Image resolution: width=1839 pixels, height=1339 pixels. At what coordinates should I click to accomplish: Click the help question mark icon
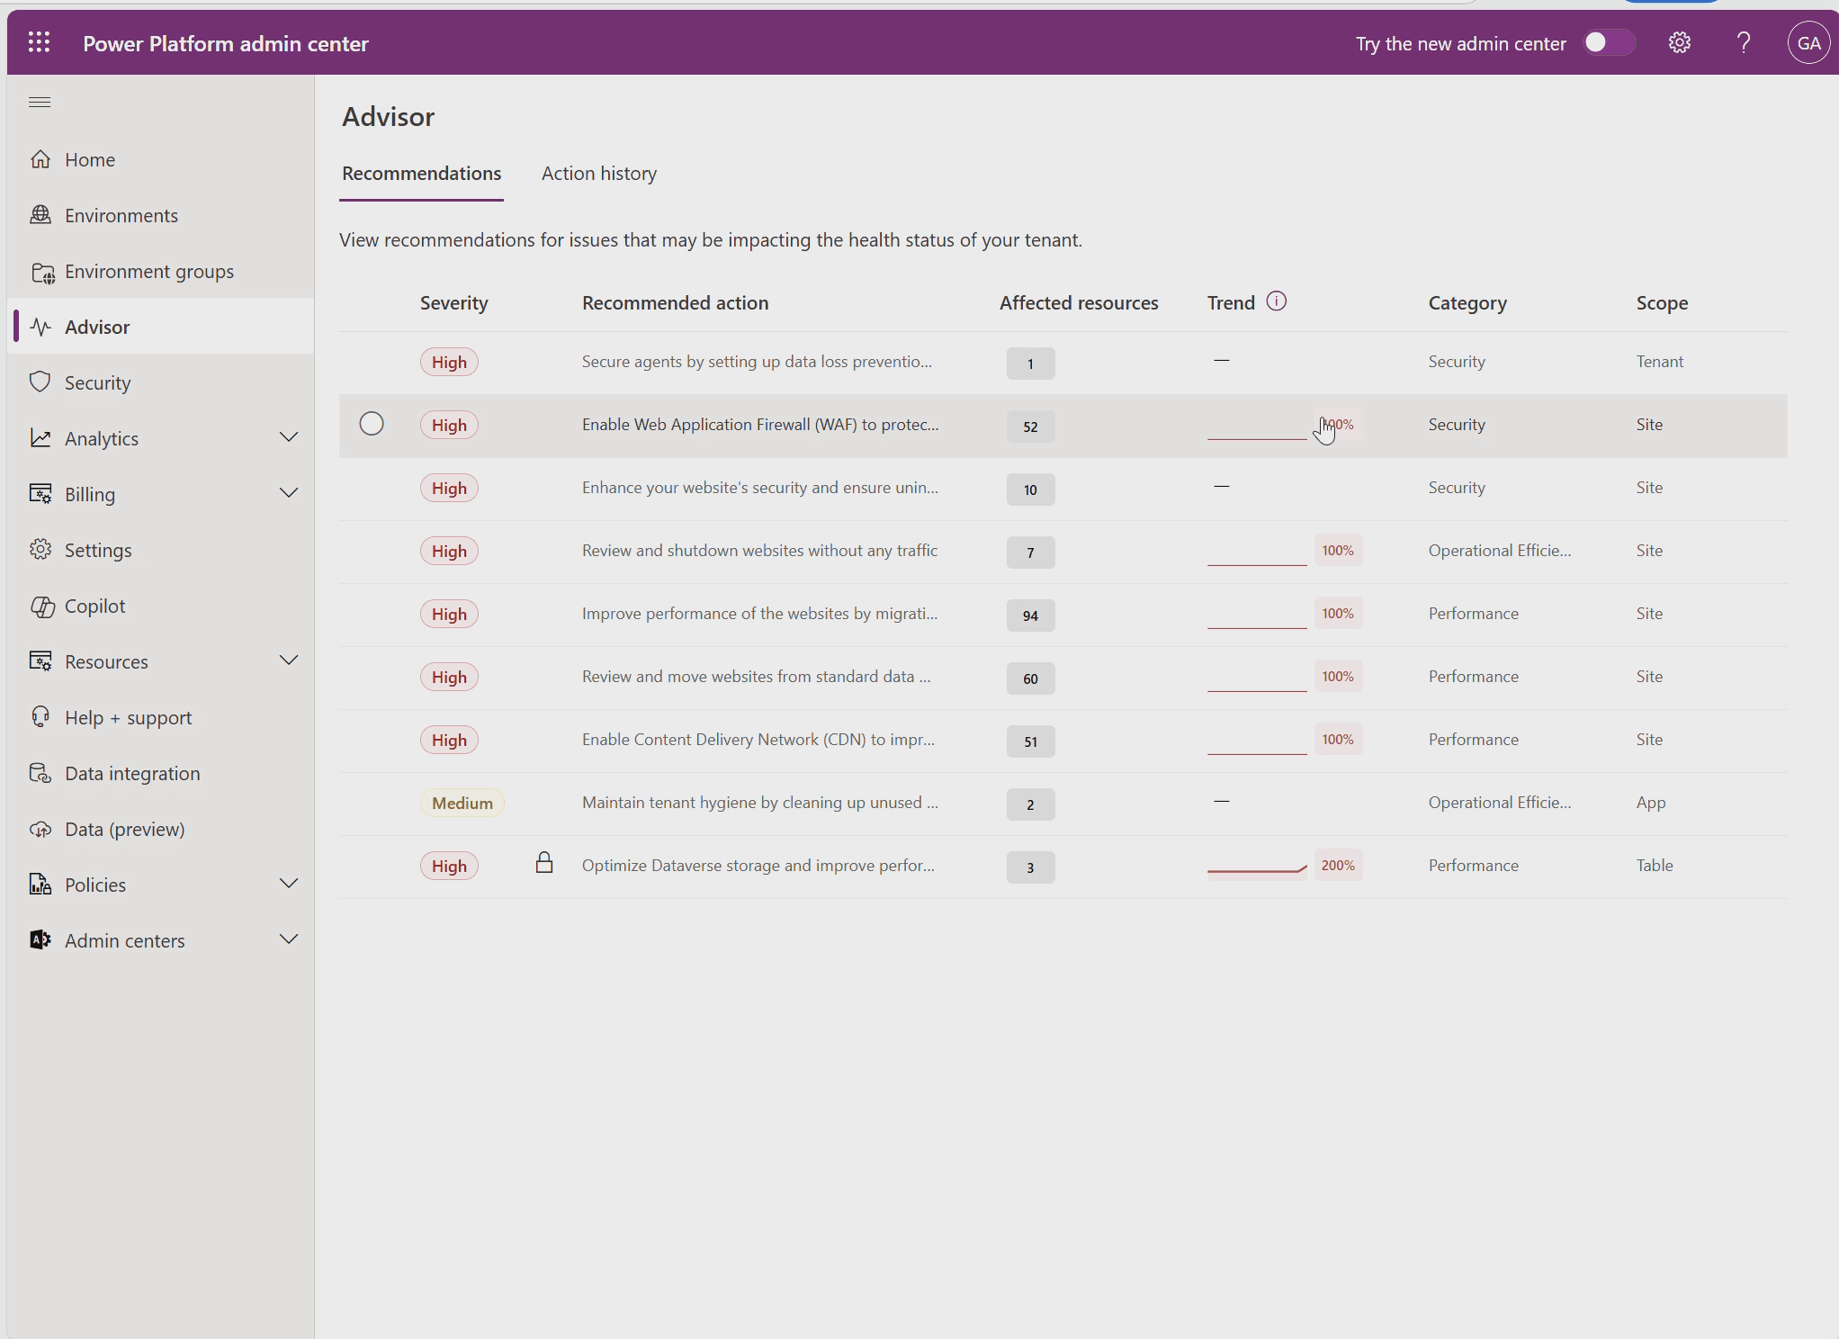coord(1743,42)
